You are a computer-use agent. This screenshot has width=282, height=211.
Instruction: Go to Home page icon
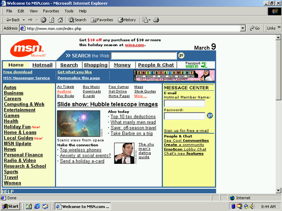coord(60,20)
